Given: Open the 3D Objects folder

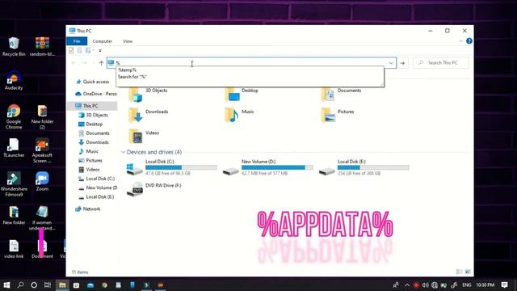Looking at the screenshot, I should pyautogui.click(x=148, y=95).
